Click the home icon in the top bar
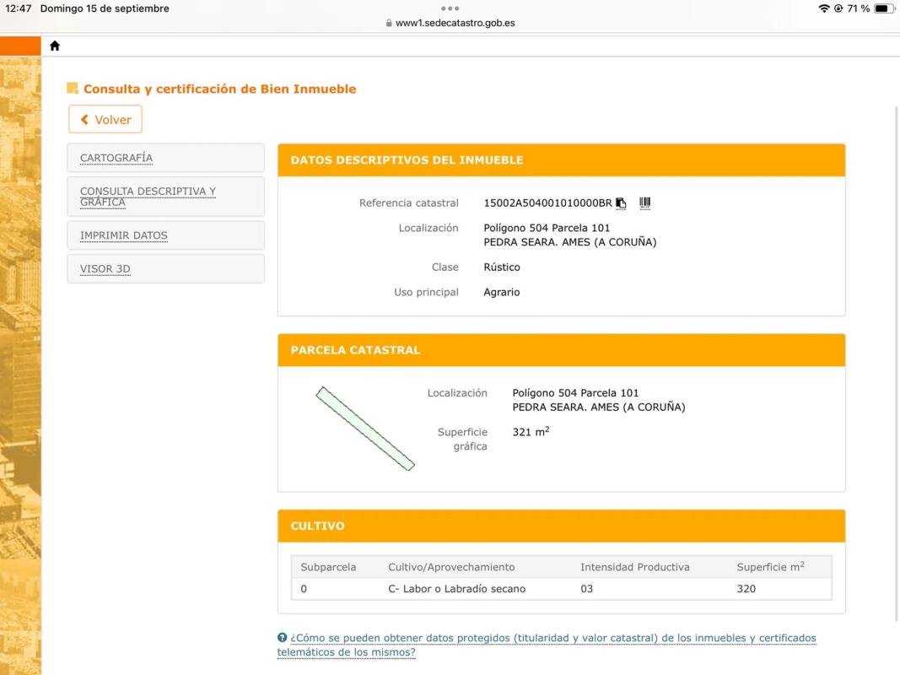900x675 pixels. [x=55, y=46]
